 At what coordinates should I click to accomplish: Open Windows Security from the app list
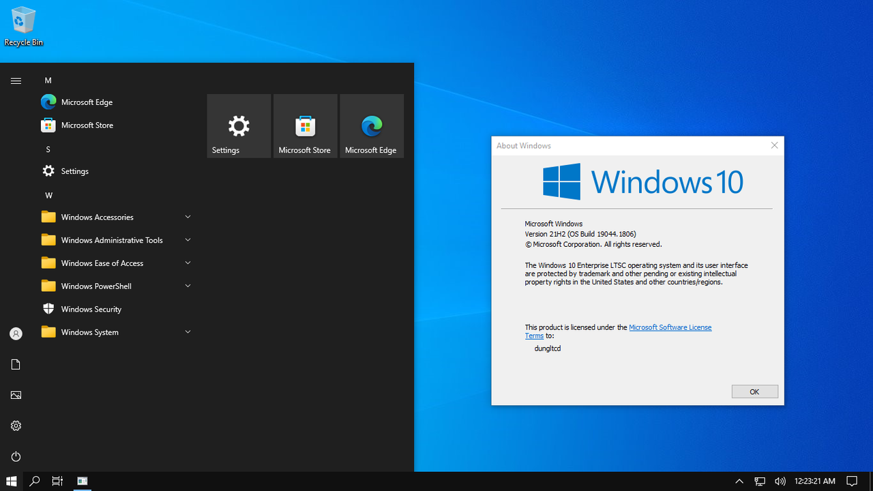[x=90, y=308]
